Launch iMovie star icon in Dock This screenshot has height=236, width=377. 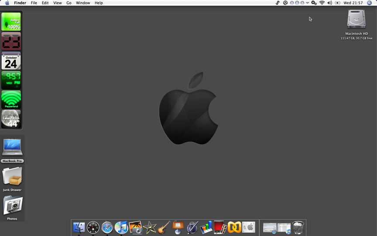[150, 227]
